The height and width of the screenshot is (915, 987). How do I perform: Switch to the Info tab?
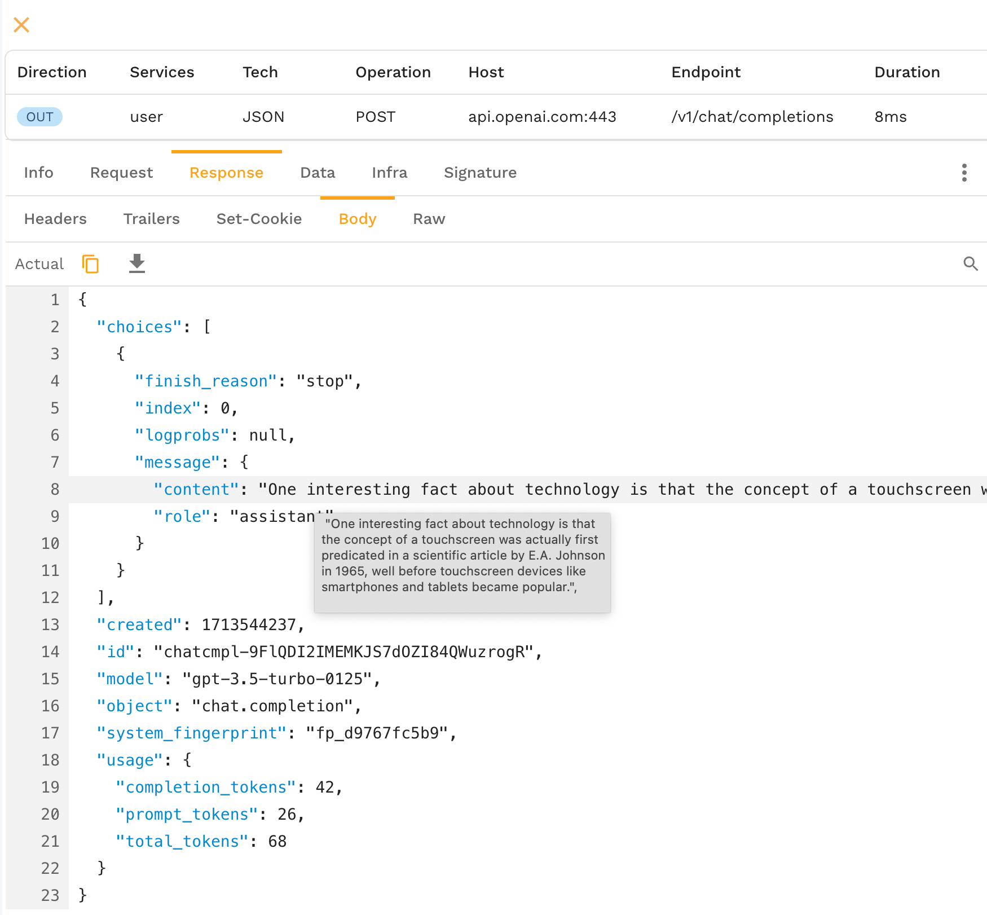pos(38,173)
